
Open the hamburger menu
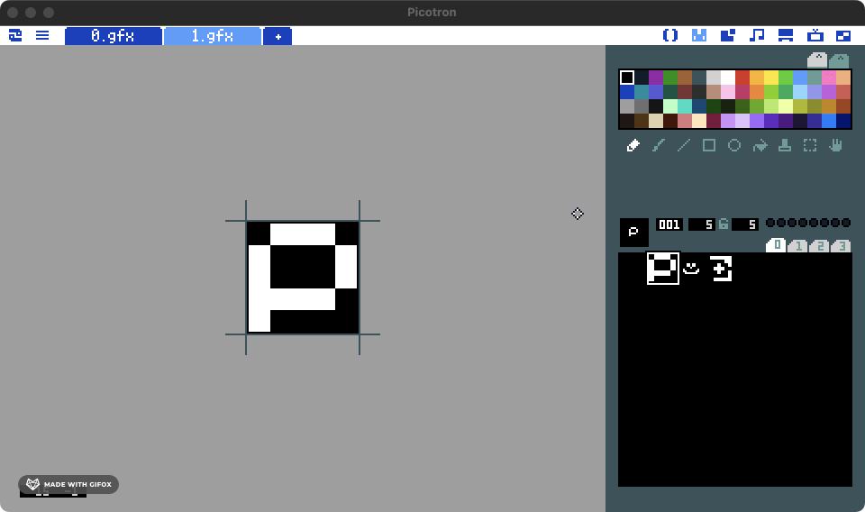[x=42, y=35]
